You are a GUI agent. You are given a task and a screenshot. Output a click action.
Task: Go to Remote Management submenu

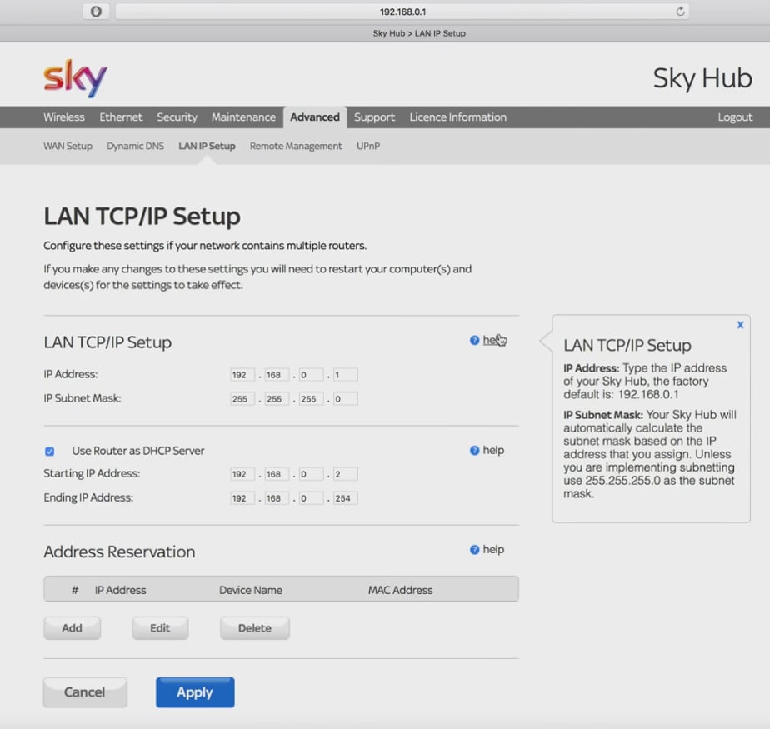[296, 147]
